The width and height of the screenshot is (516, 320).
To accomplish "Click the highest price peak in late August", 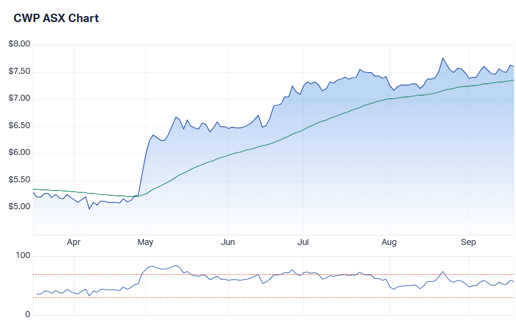I will [443, 58].
